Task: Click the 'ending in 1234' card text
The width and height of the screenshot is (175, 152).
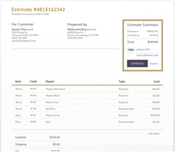Action: 143,50
